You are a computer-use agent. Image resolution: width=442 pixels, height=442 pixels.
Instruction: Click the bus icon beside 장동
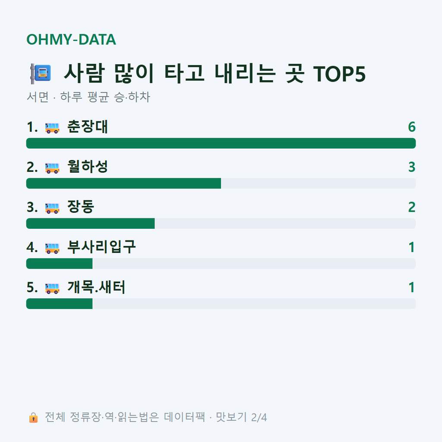[52, 208]
